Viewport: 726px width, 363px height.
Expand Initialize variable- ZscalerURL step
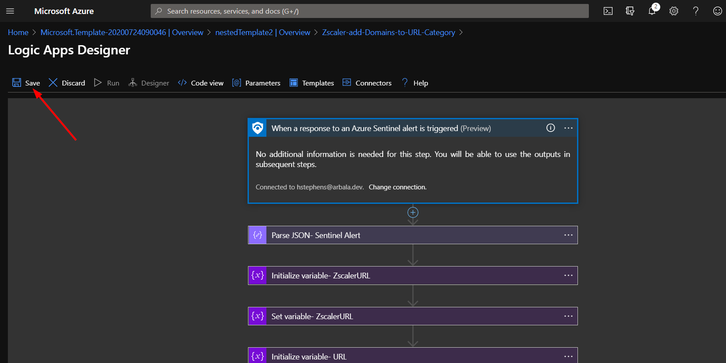click(413, 275)
